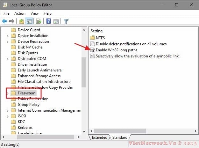Click the Disk Quotas folder icon

pyautogui.click(x=13, y=53)
